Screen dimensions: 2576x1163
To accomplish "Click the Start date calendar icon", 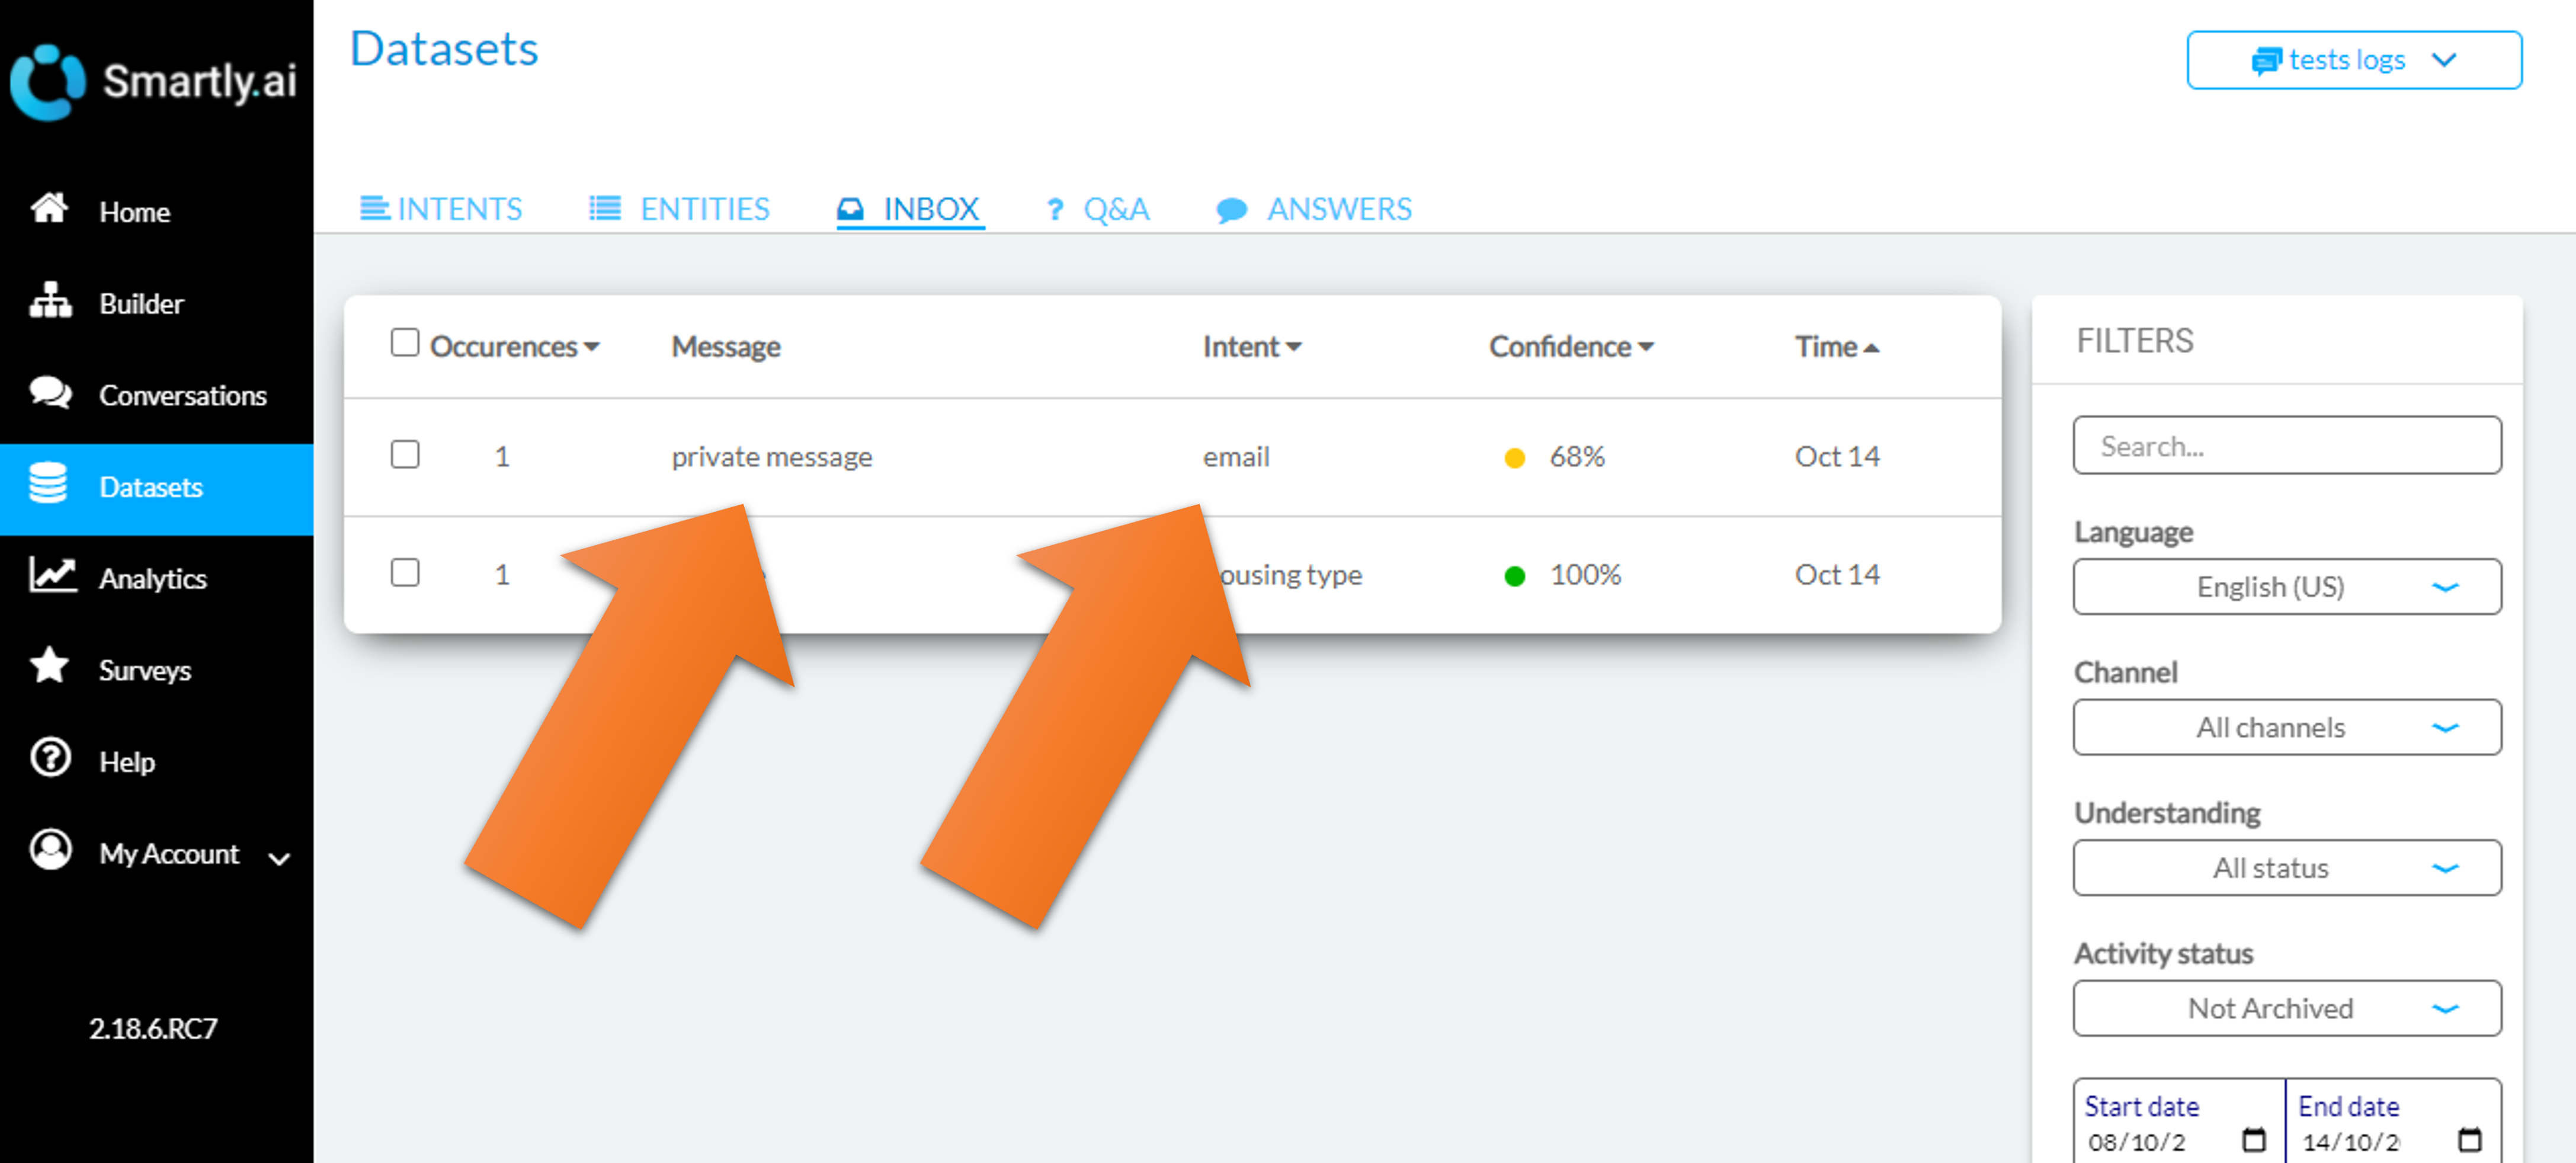I will coord(2253,1139).
